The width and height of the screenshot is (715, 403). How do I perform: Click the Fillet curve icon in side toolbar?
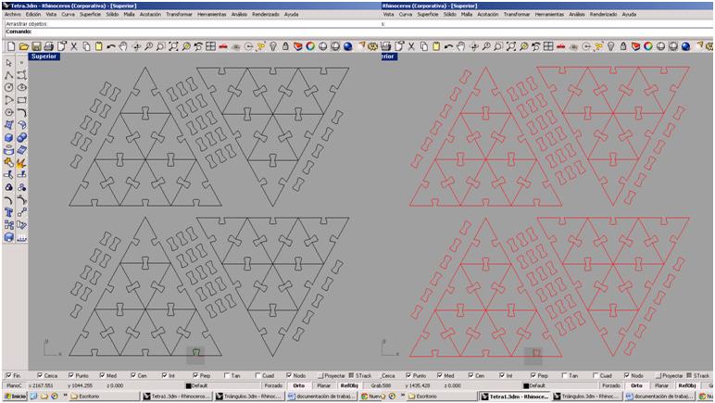coord(21,113)
